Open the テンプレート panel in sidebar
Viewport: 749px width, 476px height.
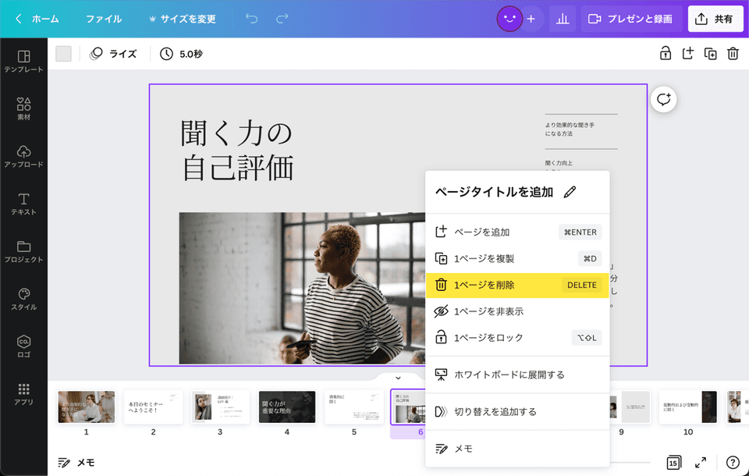(25, 58)
